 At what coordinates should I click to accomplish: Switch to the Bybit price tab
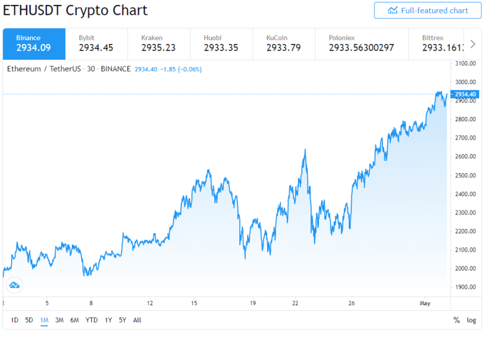[x=97, y=44]
